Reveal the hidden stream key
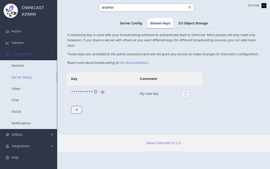 point(103,92)
